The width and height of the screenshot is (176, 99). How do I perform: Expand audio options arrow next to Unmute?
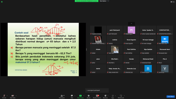tap(7, 96)
